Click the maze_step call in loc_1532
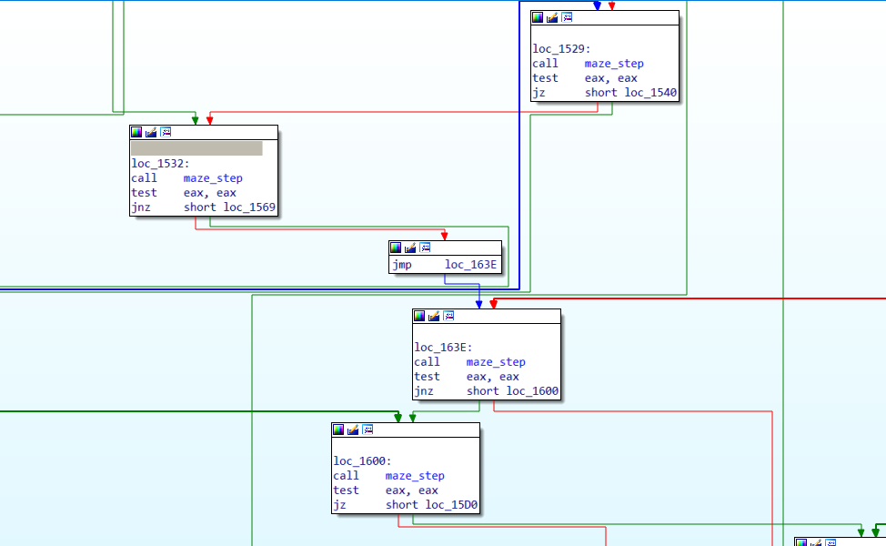Image resolution: width=886 pixels, height=546 pixels. pyautogui.click(x=213, y=177)
